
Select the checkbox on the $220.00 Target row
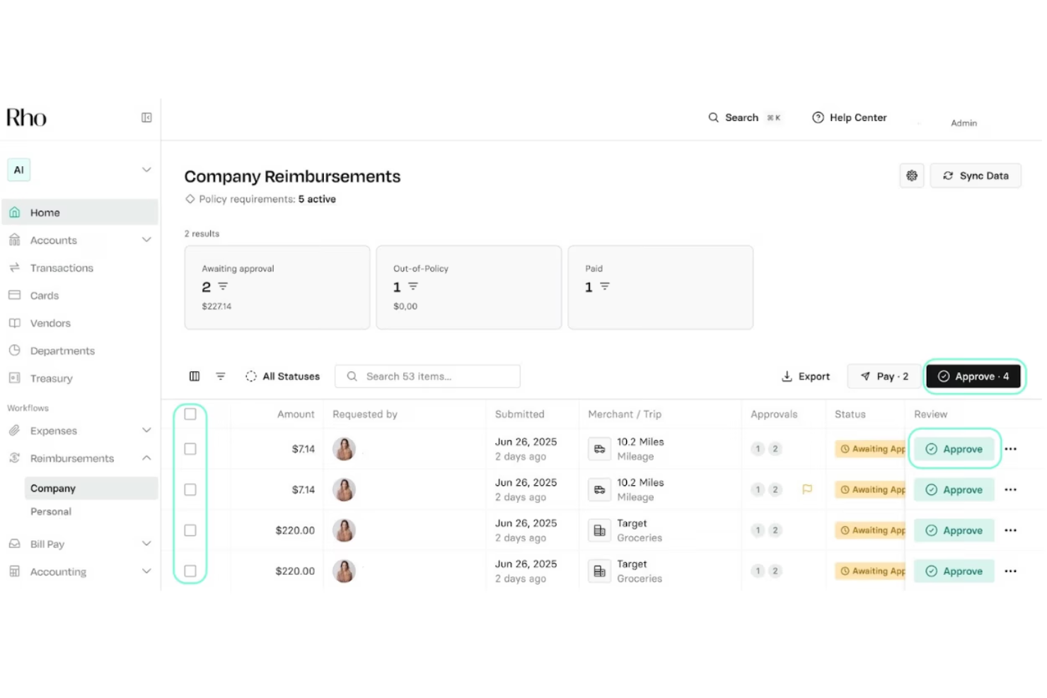click(x=190, y=530)
